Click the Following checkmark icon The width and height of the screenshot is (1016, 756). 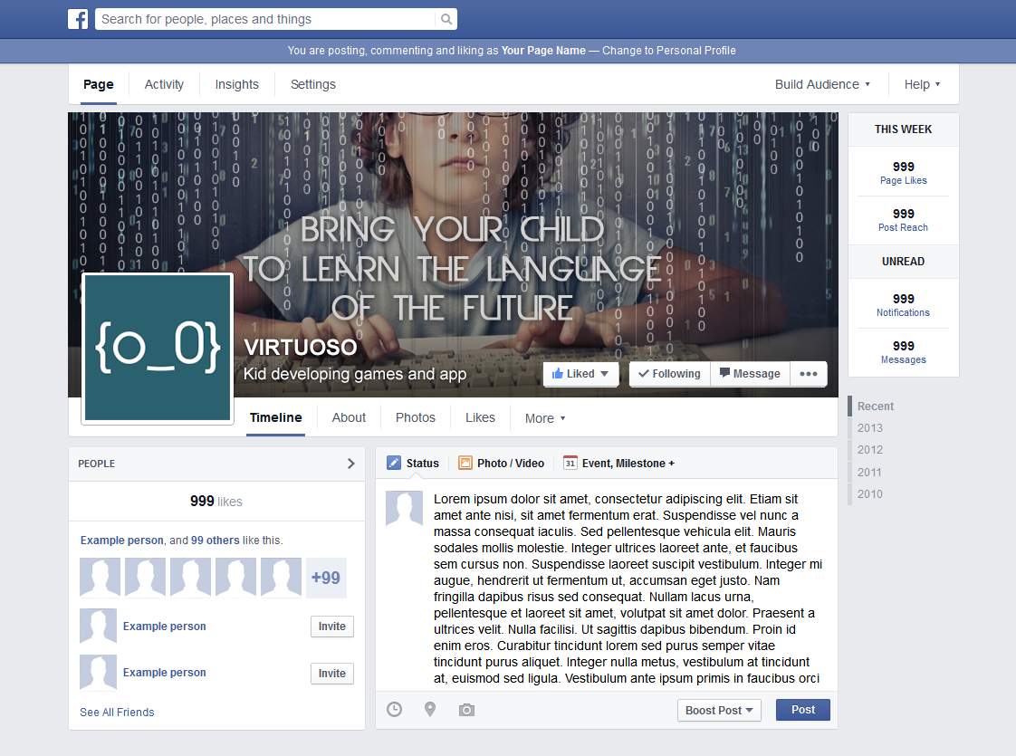click(x=644, y=373)
